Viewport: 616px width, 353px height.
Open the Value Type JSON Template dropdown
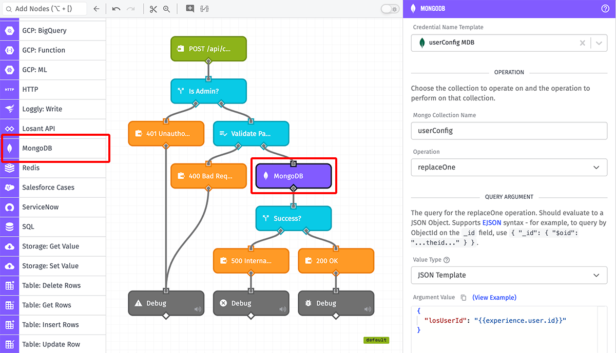point(509,275)
